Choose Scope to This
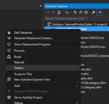The width and height of the screenshot is (109, 104). (43, 74)
